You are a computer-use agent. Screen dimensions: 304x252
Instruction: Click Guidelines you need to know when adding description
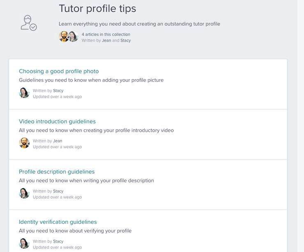pyautogui.click(x=91, y=80)
